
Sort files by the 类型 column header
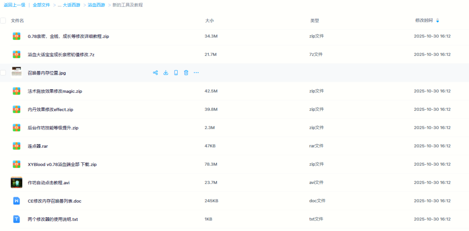[314, 21]
